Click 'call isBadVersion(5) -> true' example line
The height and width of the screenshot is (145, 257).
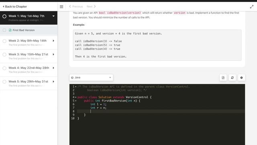coord(98,45)
